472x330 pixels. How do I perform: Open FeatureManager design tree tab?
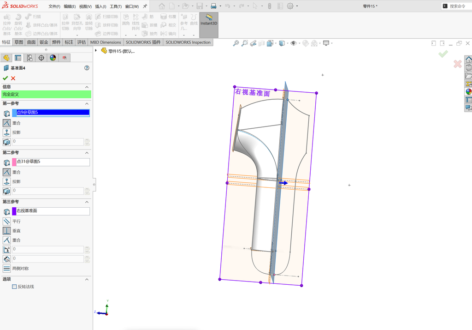click(x=6, y=58)
